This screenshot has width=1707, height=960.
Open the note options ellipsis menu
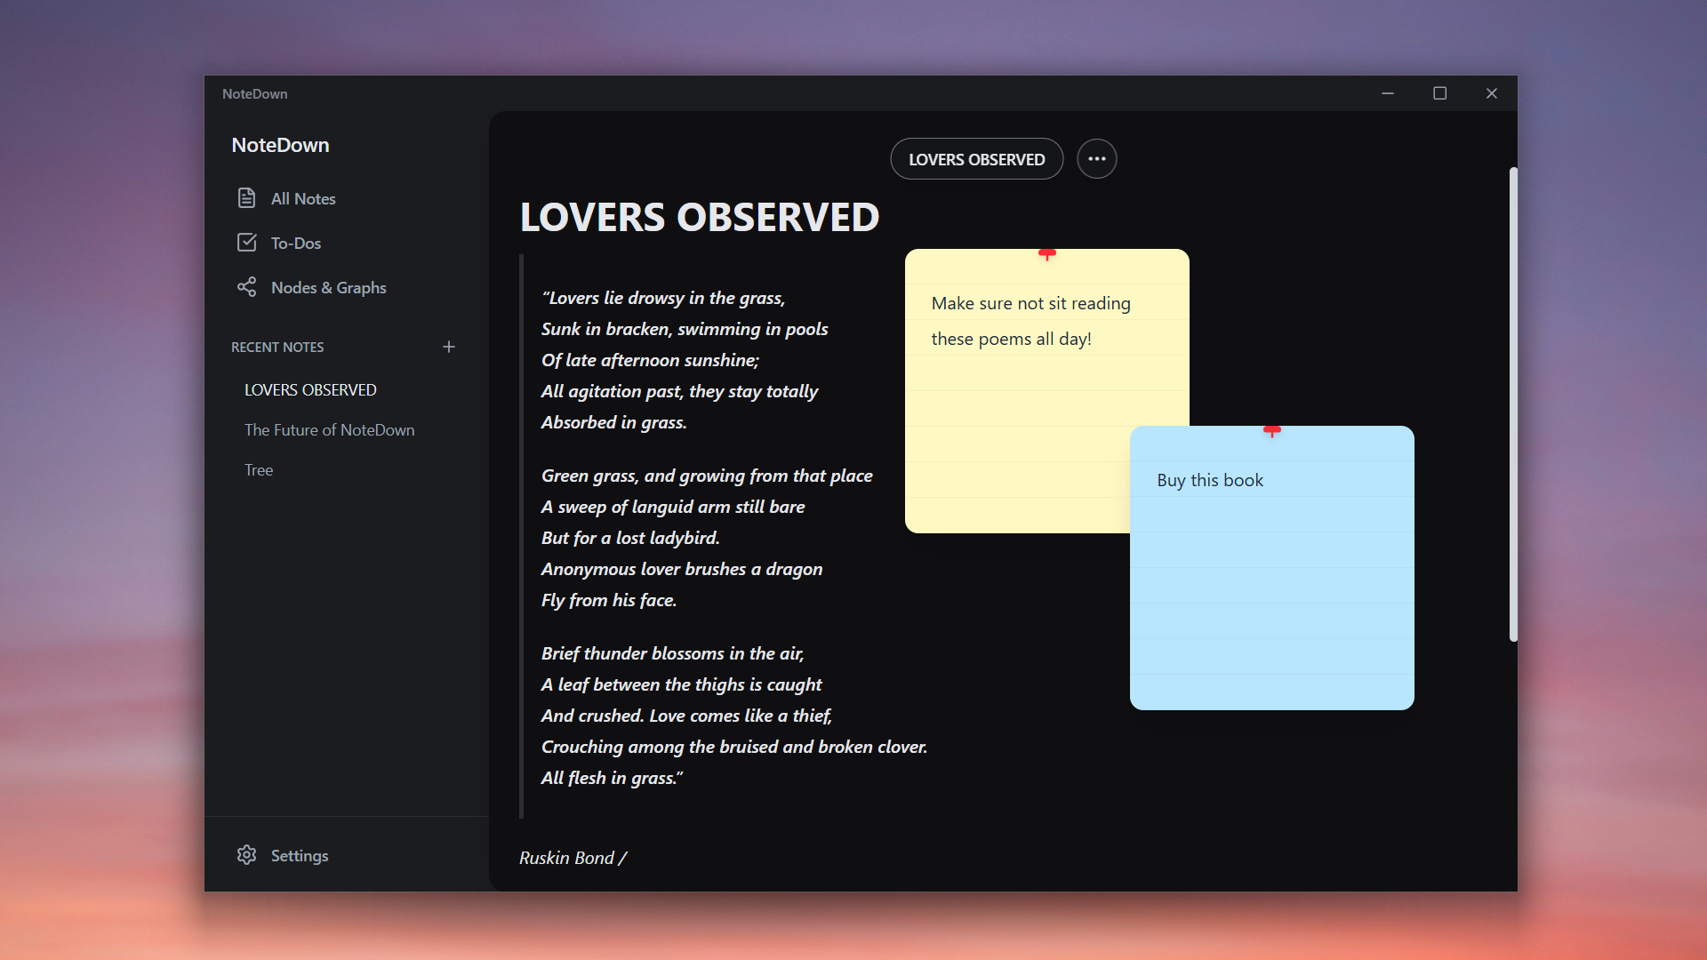(1096, 158)
